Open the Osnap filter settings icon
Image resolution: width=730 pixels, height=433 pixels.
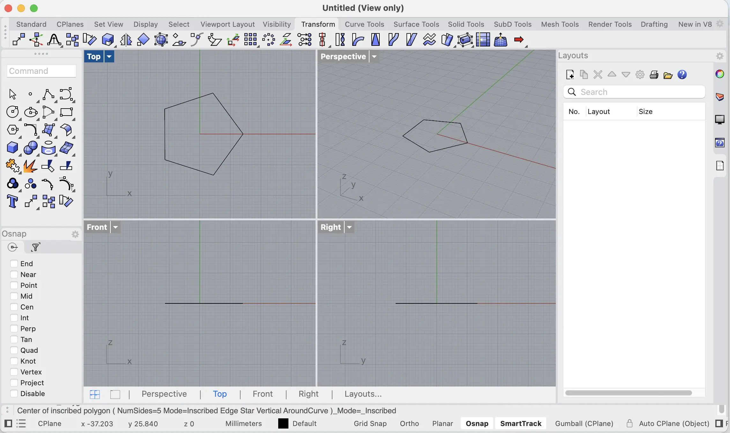[x=35, y=247]
